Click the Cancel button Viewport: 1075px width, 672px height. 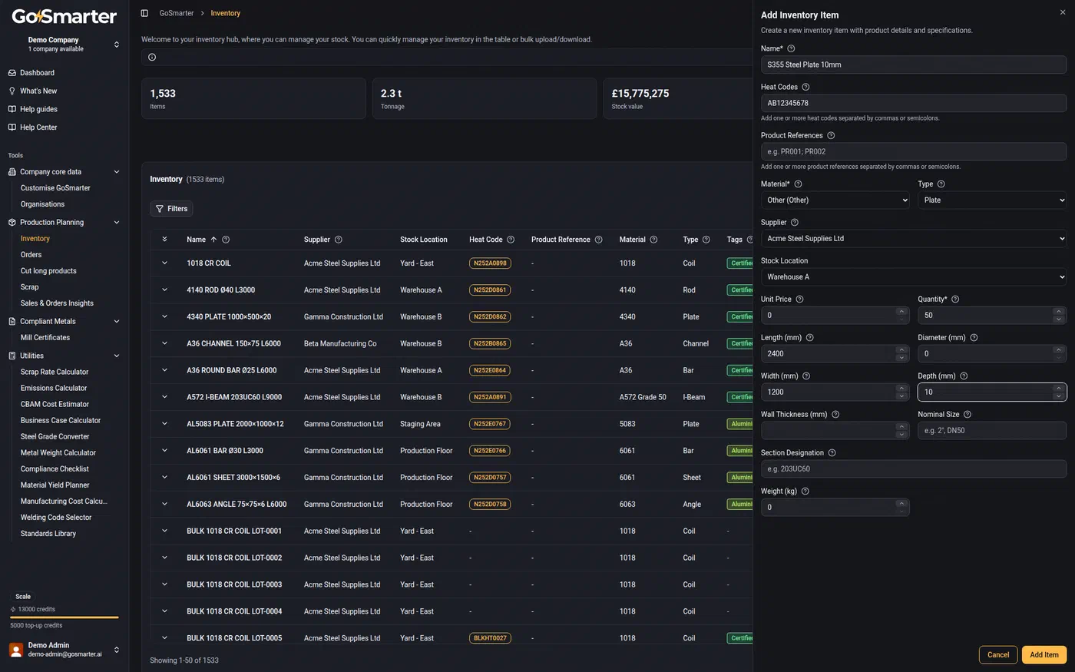tap(998, 655)
